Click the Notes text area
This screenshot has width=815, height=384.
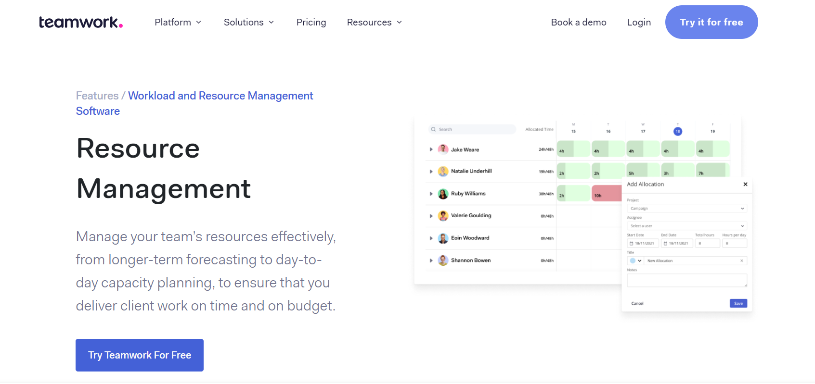coord(687,280)
